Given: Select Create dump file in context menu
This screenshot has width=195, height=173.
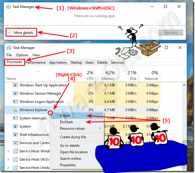Looking at the screenshot, I should tap(77, 137).
